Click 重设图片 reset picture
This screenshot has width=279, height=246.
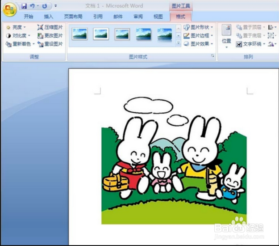[x=50, y=44]
